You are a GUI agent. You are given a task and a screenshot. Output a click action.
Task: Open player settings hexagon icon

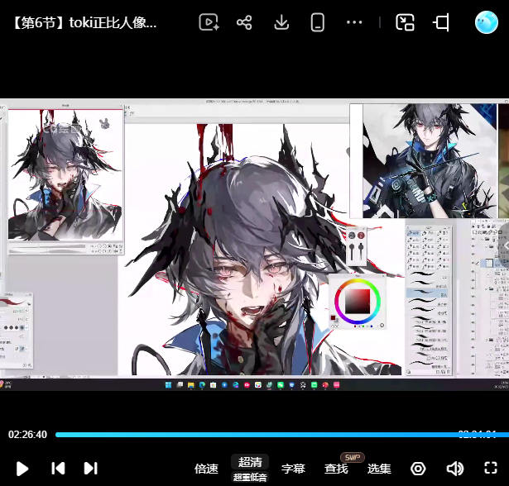(x=418, y=469)
